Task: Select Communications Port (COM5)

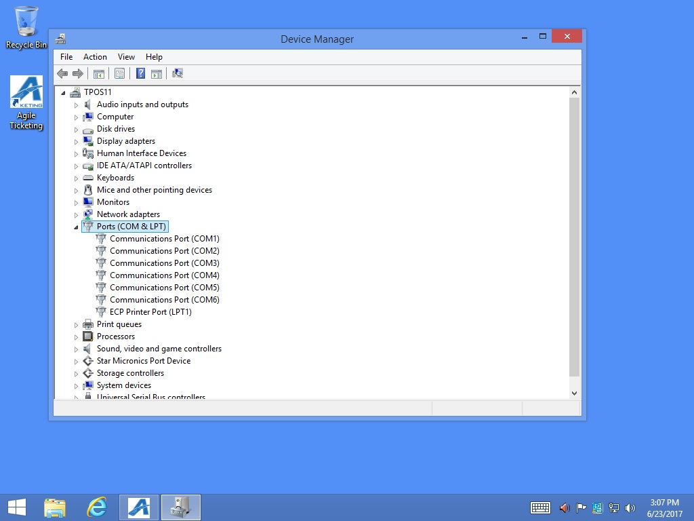Action: point(165,288)
